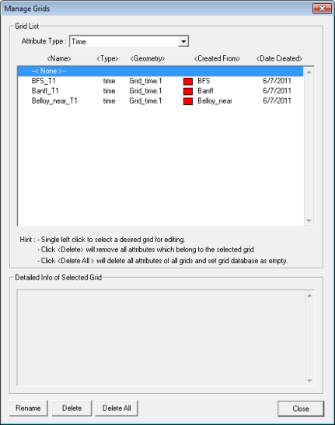Viewport: 335px width, 425px height.
Task: Click the Delete All button
Action: (117, 408)
